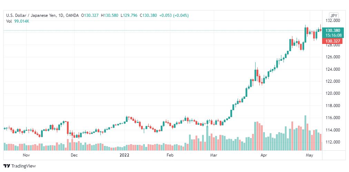Click the 15:16:08 countdown timer label
The height and width of the screenshot is (172, 349).
point(333,35)
